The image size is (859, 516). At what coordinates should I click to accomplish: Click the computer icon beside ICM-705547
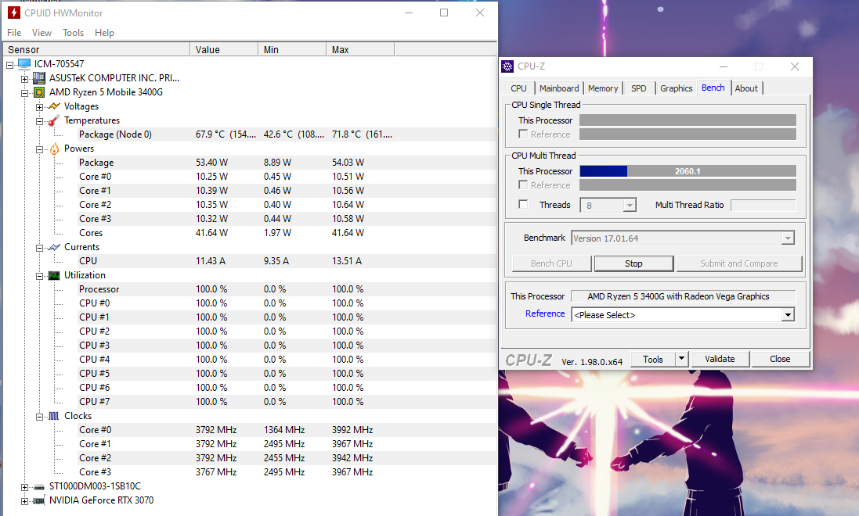24,64
